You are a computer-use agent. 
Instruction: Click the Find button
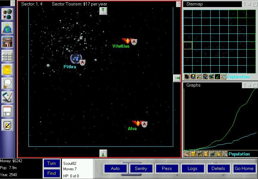pos(52,173)
